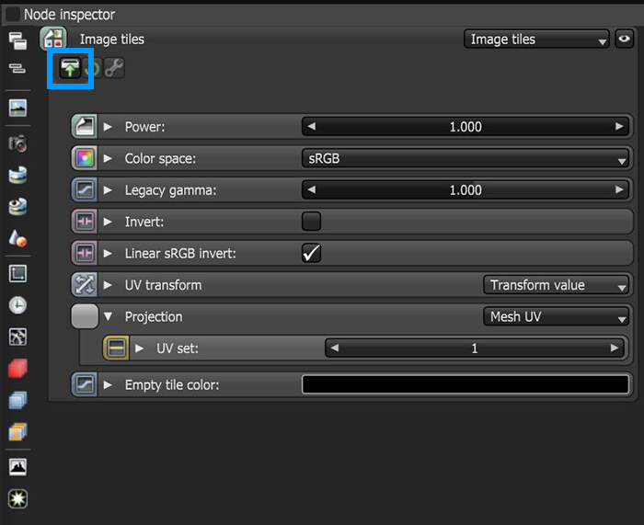The height and width of the screenshot is (525, 644).
Task: Click the Empty tile color row icon
Action: click(x=85, y=384)
